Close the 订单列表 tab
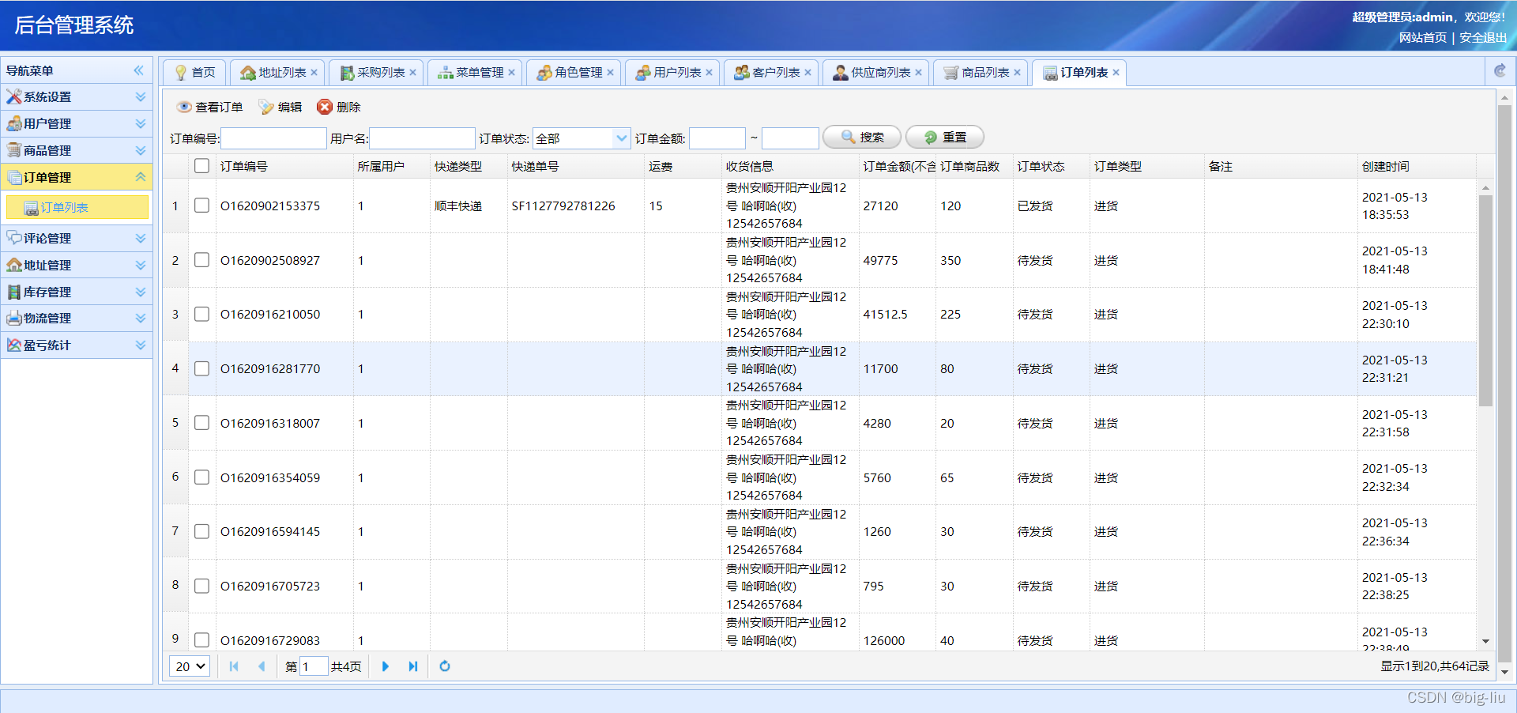Screen dimensions: 1517x713 [x=1116, y=72]
